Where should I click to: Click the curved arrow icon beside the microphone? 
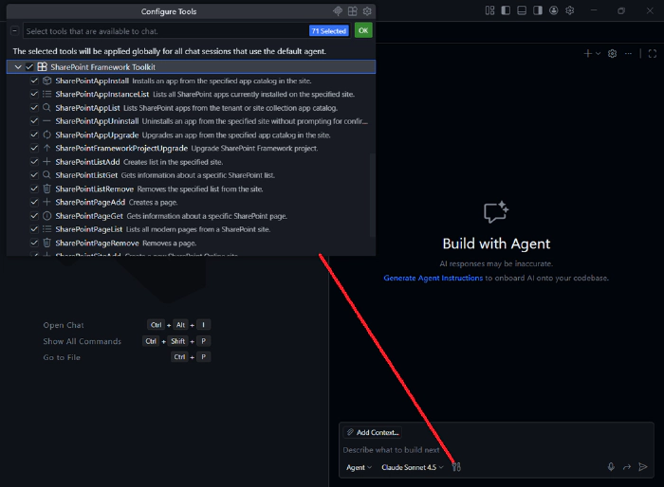627,467
